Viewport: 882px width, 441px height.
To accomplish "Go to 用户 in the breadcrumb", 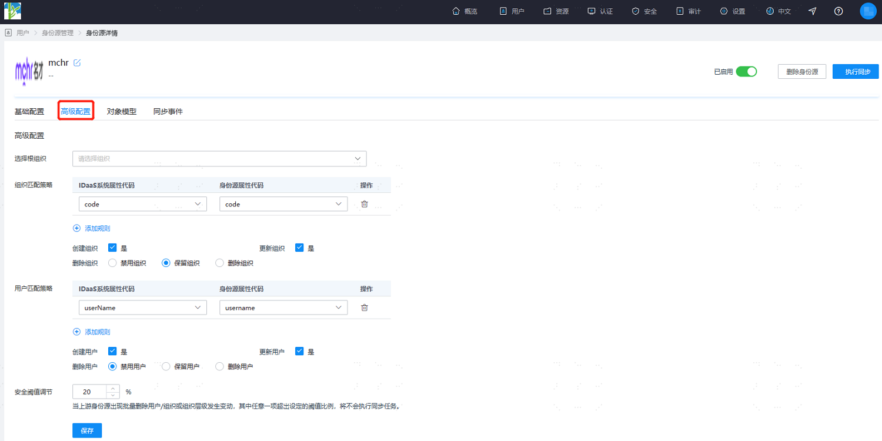I will 23,33.
